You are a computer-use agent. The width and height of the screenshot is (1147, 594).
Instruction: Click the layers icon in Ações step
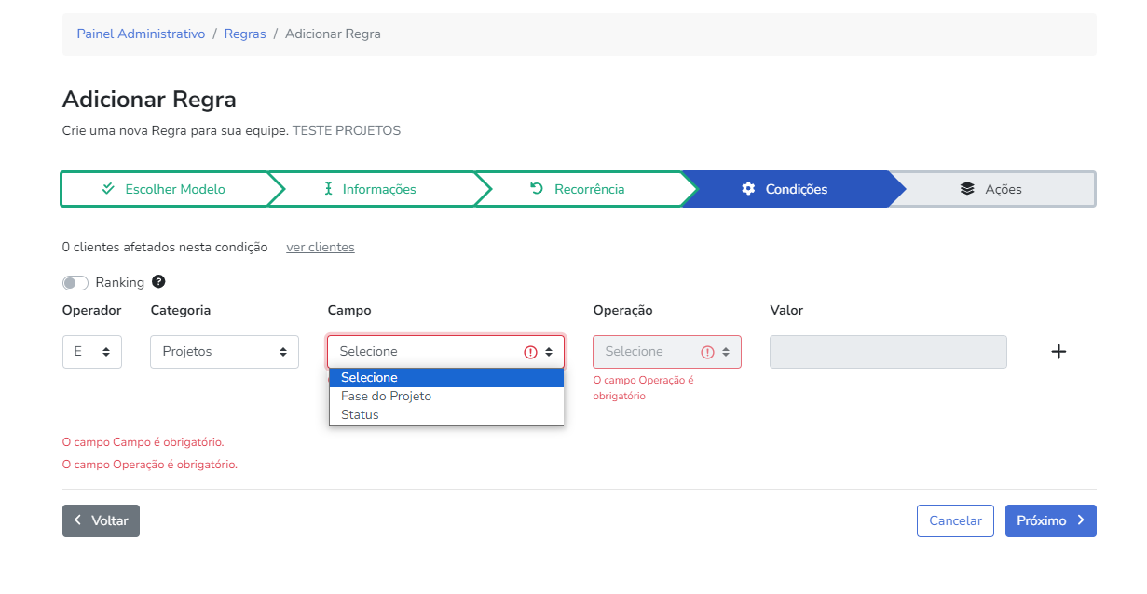(967, 189)
